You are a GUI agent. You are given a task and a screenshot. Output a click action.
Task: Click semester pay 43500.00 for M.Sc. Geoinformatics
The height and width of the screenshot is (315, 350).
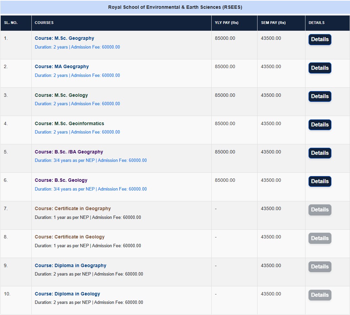[x=271, y=123]
